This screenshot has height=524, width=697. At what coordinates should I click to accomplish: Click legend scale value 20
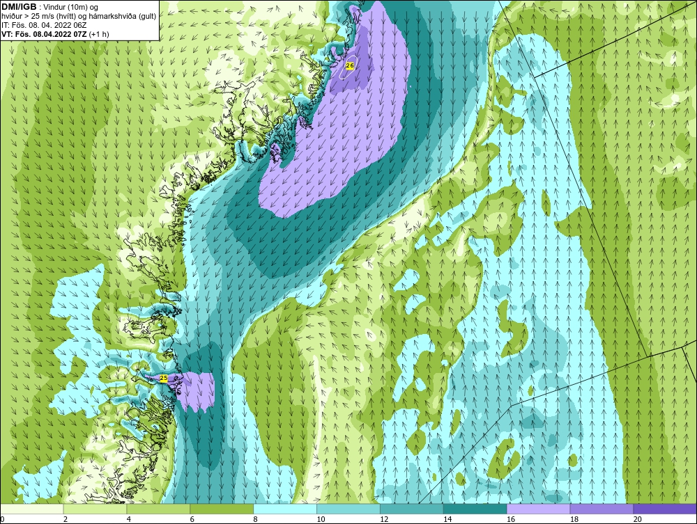click(638, 519)
